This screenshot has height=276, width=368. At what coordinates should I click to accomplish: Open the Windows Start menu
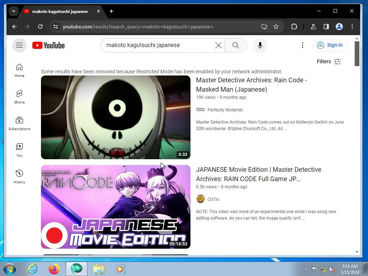point(9,269)
